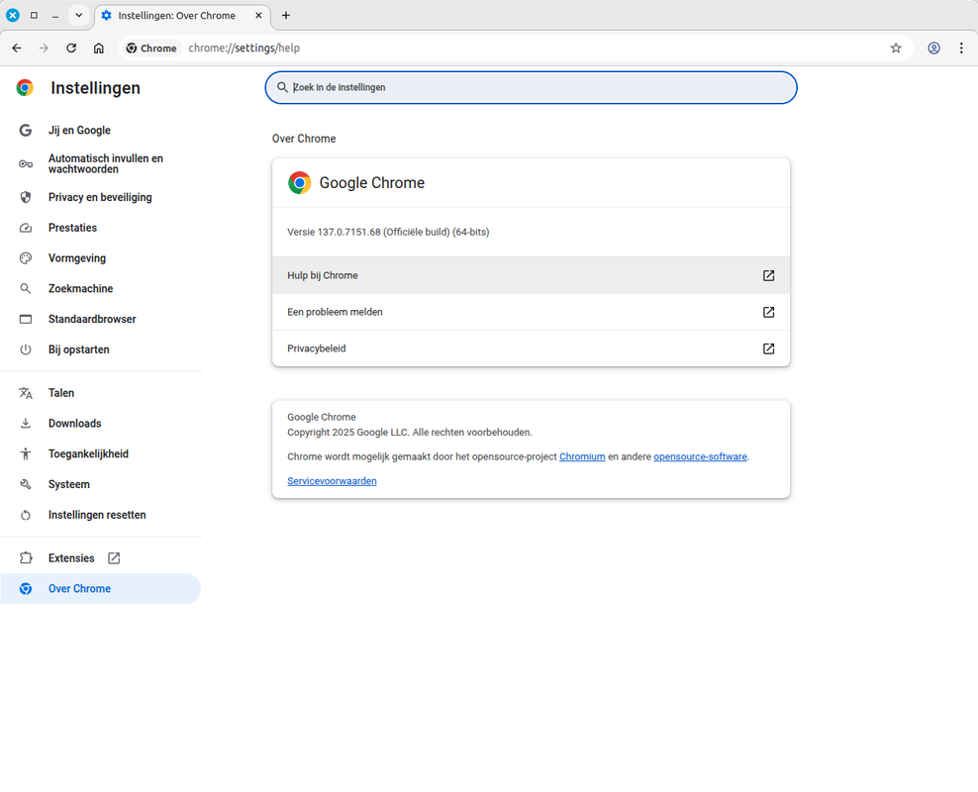This screenshot has height=792, width=978.
Task: Follow the Chromium link
Action: pyautogui.click(x=582, y=456)
